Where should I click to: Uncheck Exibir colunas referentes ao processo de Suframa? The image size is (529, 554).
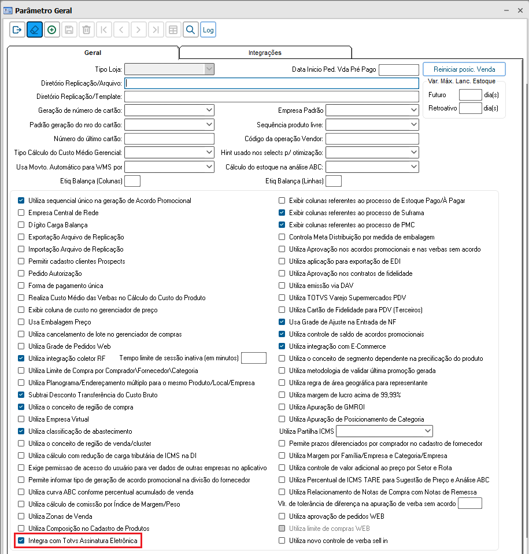click(x=282, y=213)
